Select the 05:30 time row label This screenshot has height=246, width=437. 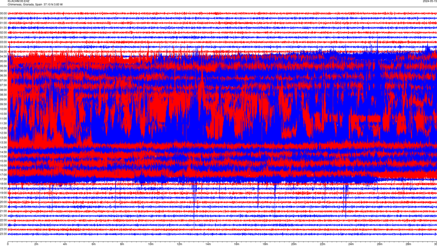[x=3, y=66]
